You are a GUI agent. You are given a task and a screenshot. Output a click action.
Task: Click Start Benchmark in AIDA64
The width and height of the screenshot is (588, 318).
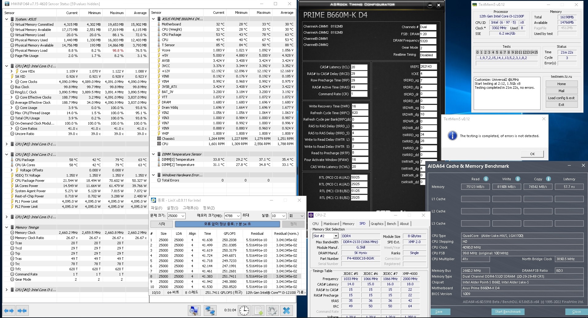[x=508, y=312]
